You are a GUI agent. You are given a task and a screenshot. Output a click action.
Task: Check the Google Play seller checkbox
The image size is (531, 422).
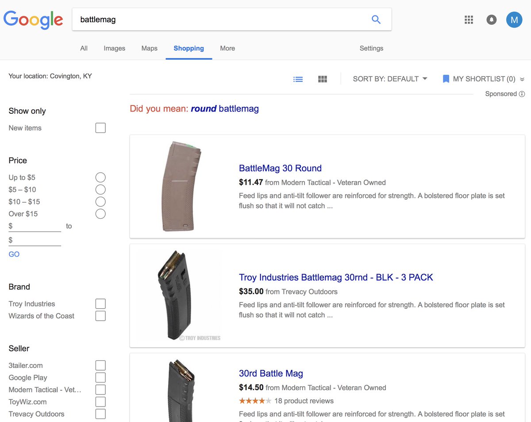pyautogui.click(x=100, y=377)
